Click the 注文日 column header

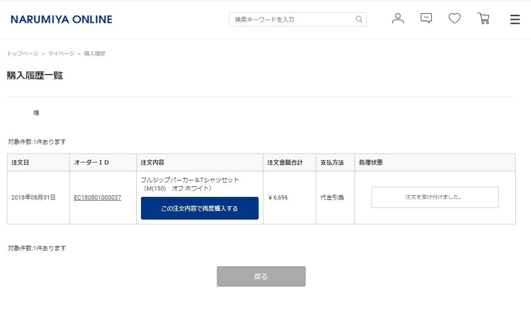20,162
